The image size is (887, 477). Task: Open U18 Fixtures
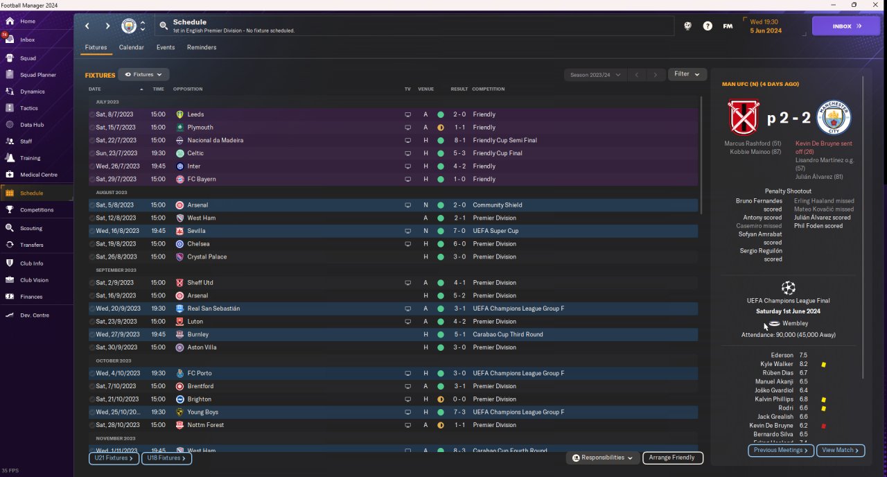[166, 458]
